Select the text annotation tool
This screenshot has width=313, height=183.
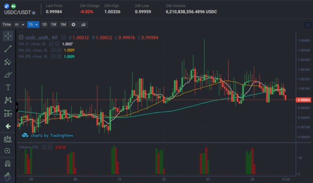coord(8,87)
